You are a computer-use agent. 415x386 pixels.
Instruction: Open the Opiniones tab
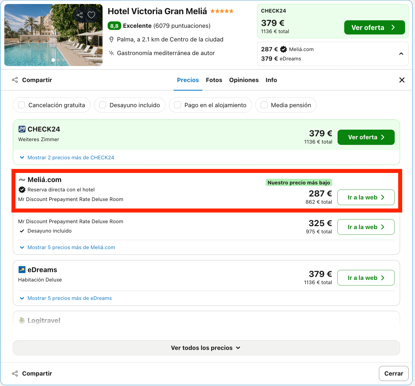click(244, 80)
